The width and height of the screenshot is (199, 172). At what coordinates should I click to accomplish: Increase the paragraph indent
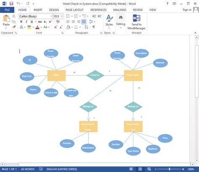pos(99,16)
